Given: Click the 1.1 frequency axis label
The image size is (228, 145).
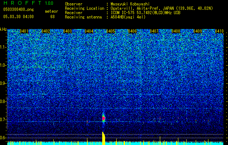Looking at the screenshot, I should pyautogui.click(x=3, y=47).
